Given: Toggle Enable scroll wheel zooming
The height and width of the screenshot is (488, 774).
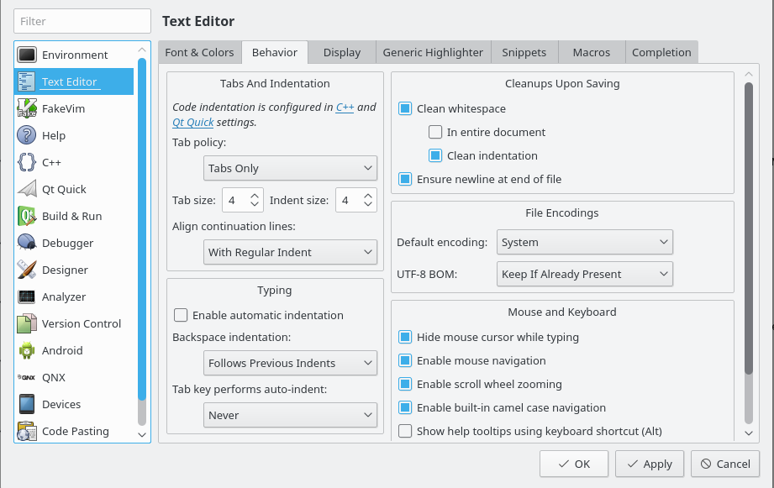Looking at the screenshot, I should pyautogui.click(x=405, y=385).
